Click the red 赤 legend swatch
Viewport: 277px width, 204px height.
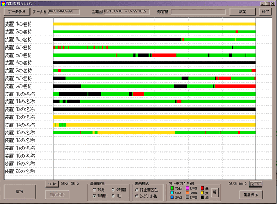click(x=202, y=188)
